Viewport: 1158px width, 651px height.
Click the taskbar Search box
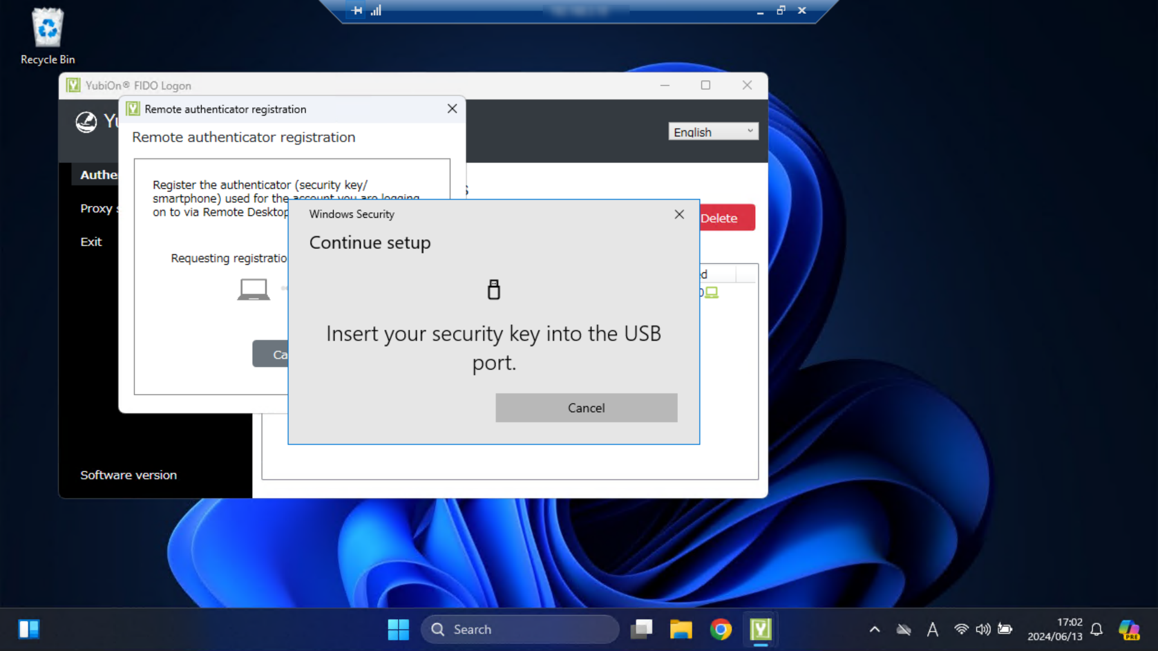click(x=520, y=629)
